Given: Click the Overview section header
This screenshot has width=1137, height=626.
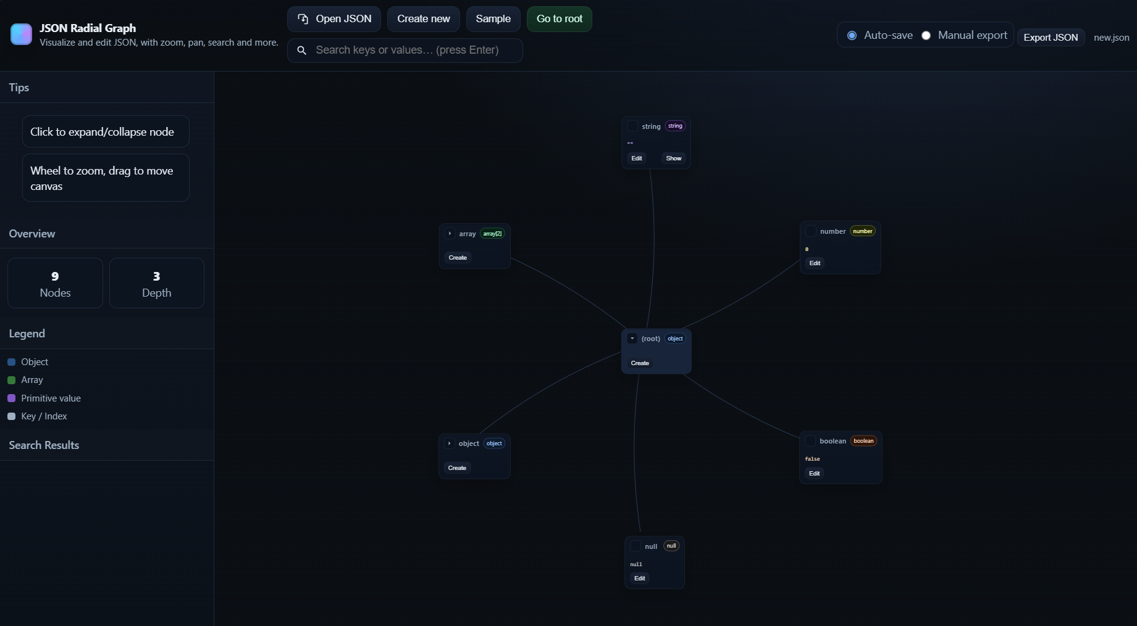Looking at the screenshot, I should coord(32,234).
